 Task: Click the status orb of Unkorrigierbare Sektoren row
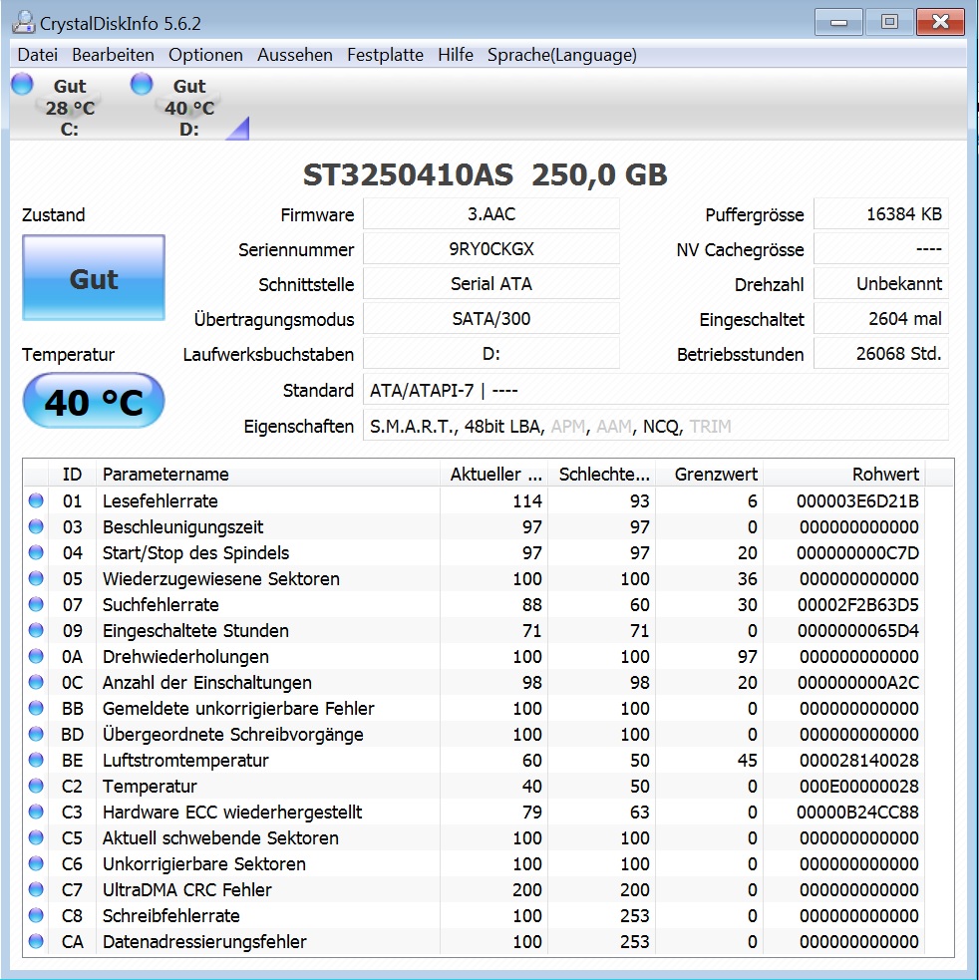point(36,863)
